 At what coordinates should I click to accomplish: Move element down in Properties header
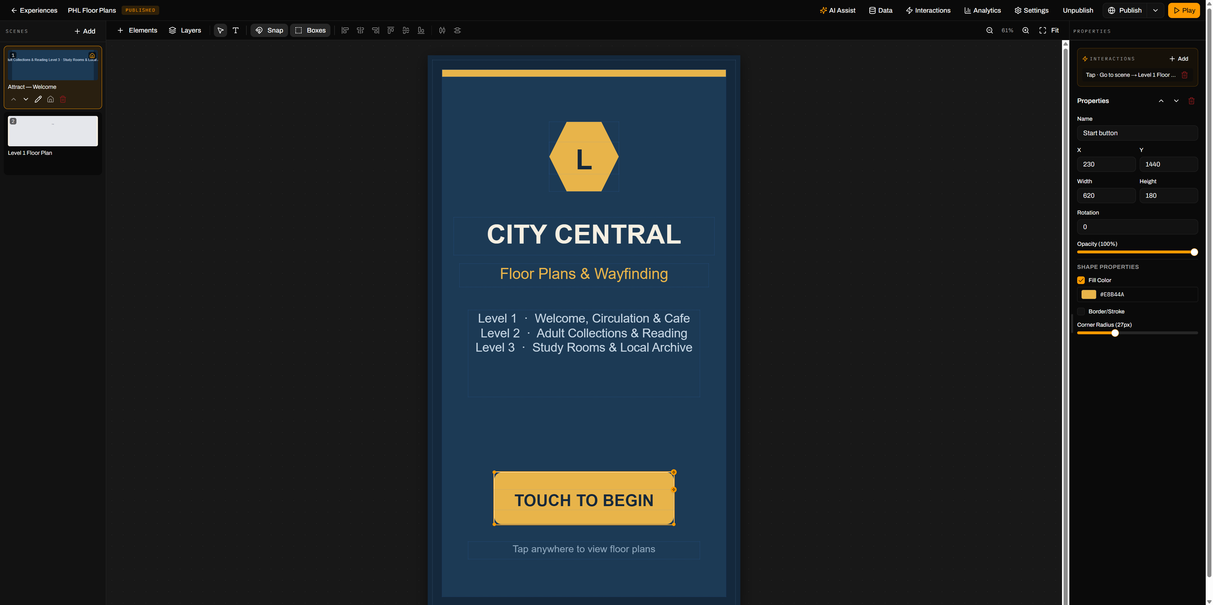coord(1176,101)
